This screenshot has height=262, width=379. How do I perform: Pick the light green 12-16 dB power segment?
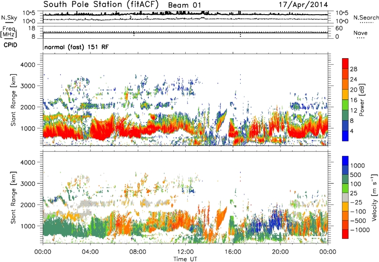pyautogui.click(x=345, y=105)
